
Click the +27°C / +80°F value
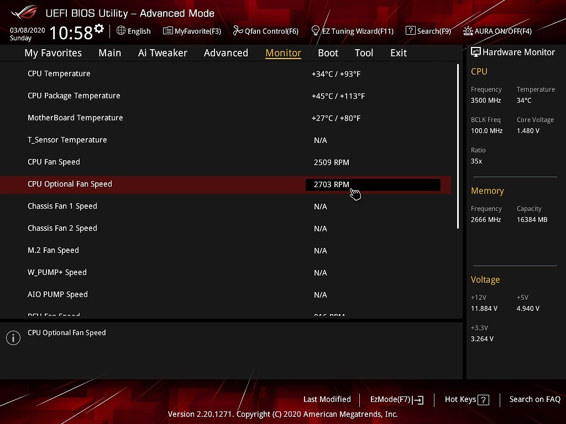tap(336, 118)
